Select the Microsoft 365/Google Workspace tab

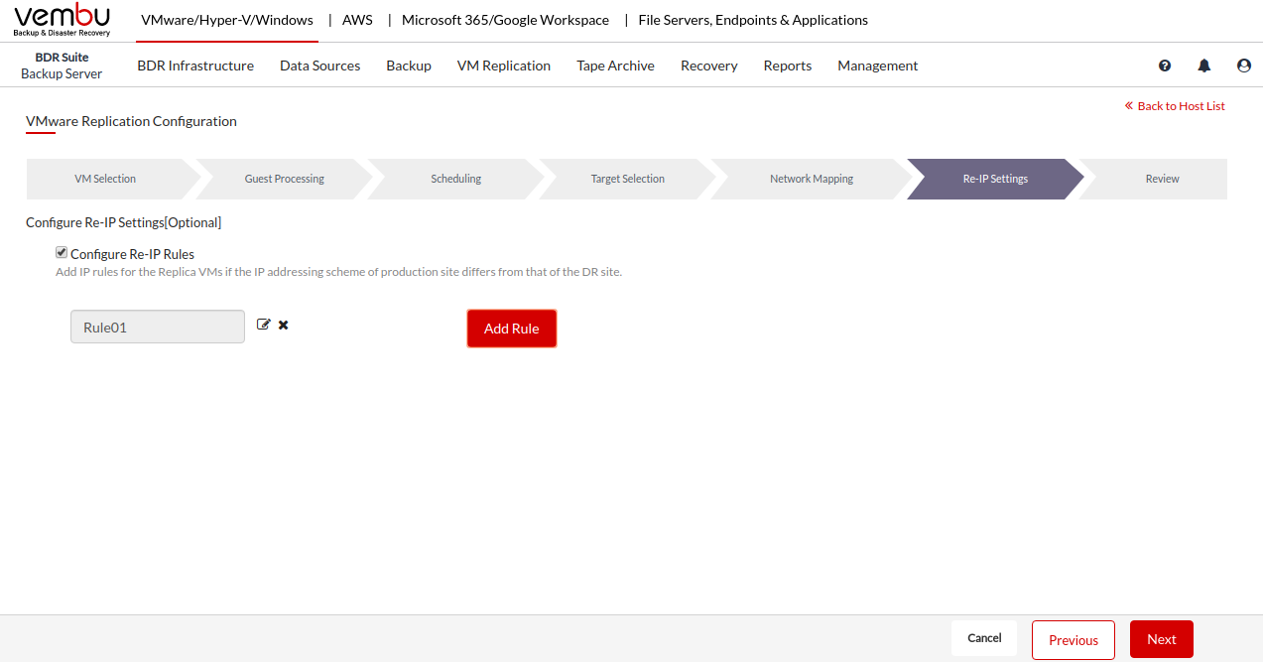tap(505, 20)
